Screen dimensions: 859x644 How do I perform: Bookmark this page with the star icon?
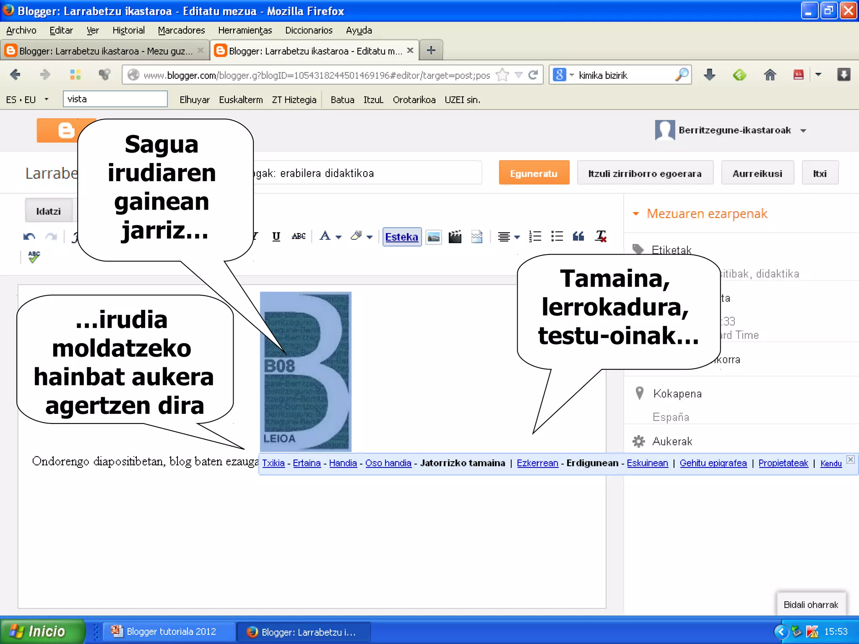pos(502,75)
